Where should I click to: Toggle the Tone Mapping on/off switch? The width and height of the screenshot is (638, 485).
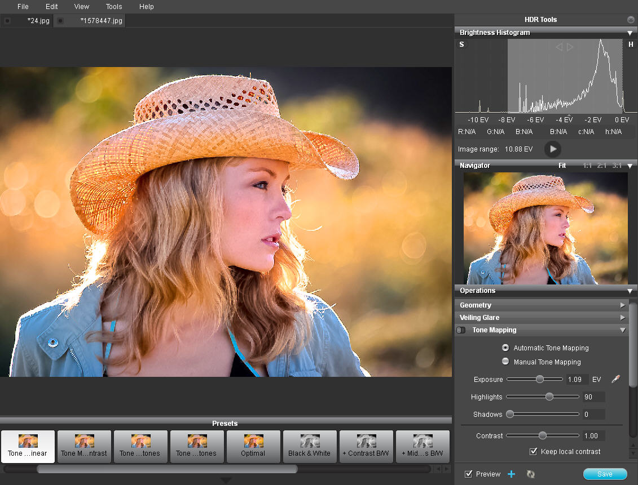pyautogui.click(x=461, y=330)
